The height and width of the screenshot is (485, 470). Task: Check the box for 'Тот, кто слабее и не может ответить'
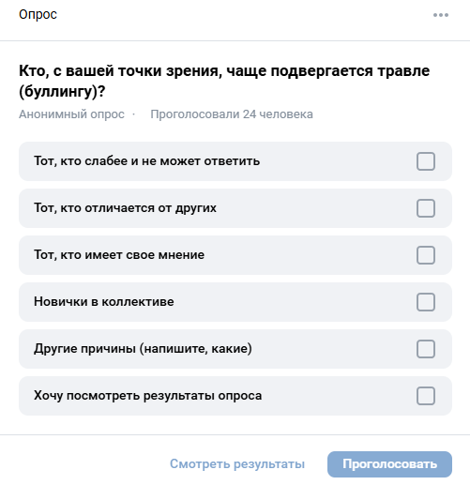coord(426,161)
